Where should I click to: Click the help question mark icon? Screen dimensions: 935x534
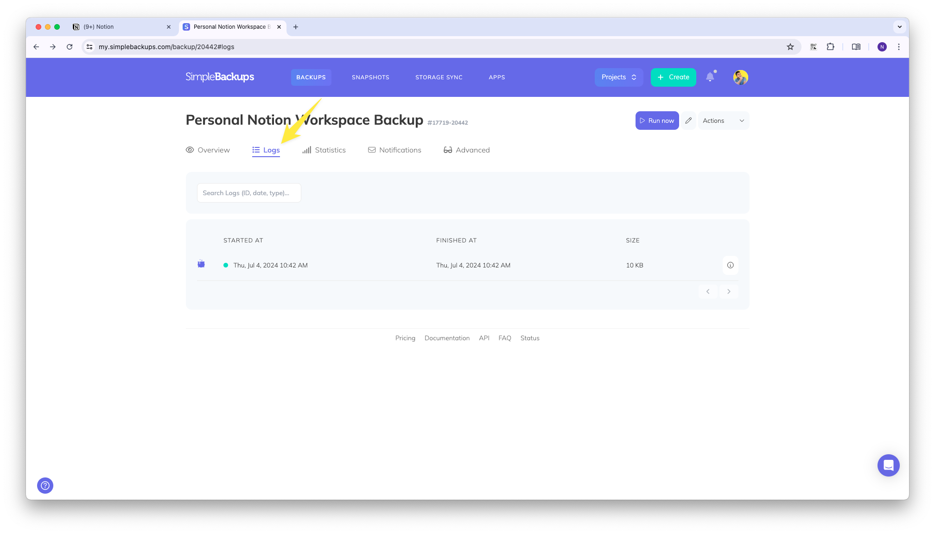click(x=45, y=485)
